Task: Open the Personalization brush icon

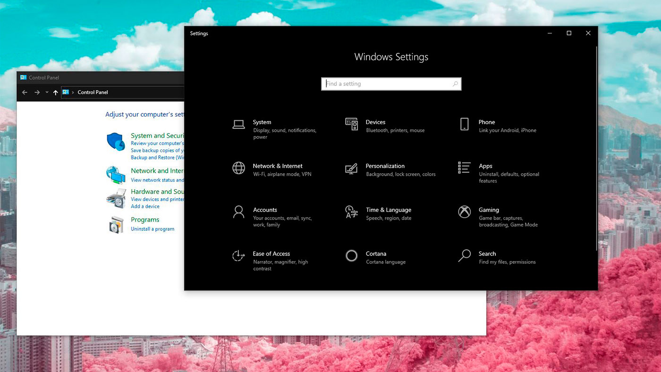Action: (351, 169)
